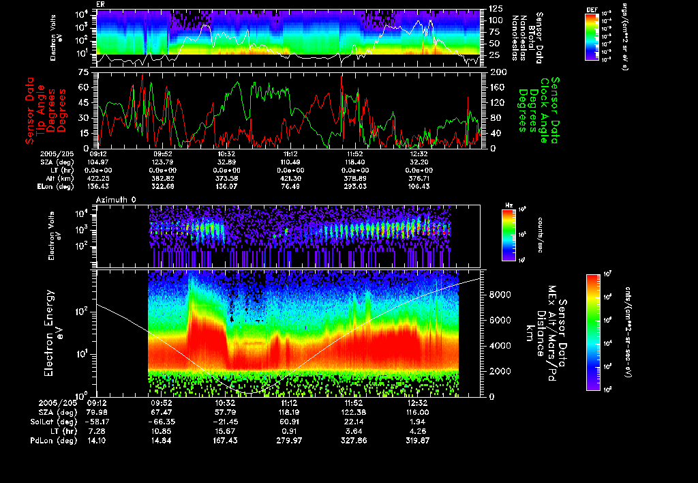This screenshot has width=698, height=483.
Task: Click the tip and clock angle line plot
Action: pyautogui.click(x=288, y=110)
